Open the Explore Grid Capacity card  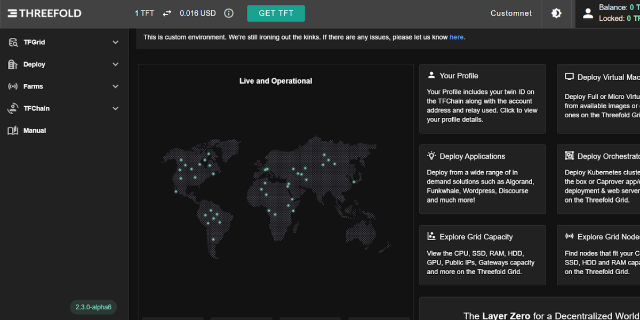(x=482, y=255)
